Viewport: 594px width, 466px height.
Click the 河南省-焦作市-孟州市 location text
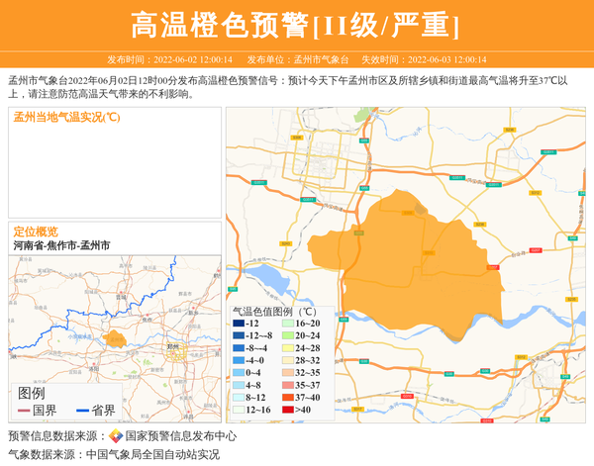(x=61, y=245)
